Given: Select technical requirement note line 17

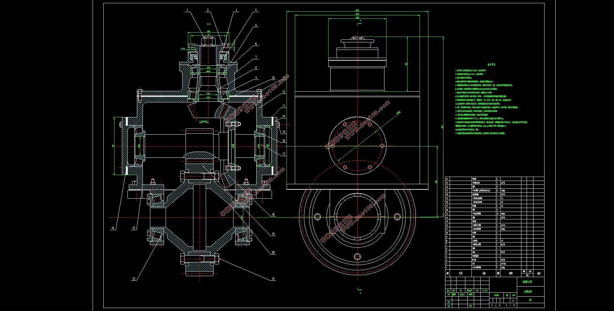Looking at the screenshot, I should coord(480,133).
